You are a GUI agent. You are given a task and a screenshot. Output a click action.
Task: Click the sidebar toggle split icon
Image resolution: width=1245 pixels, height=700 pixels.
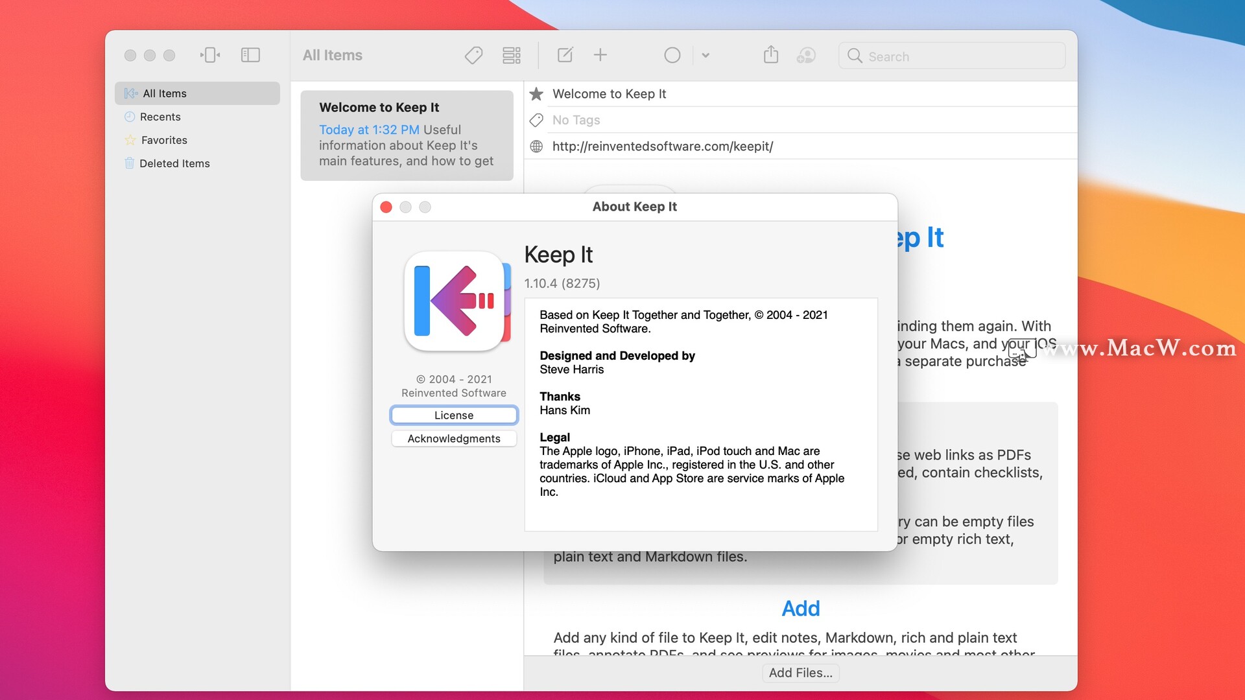click(x=249, y=56)
